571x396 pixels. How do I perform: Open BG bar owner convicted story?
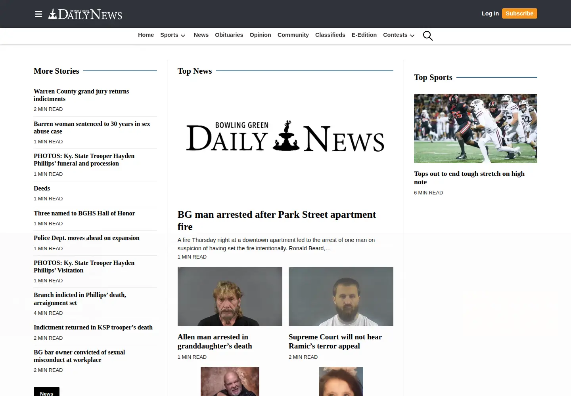79,356
